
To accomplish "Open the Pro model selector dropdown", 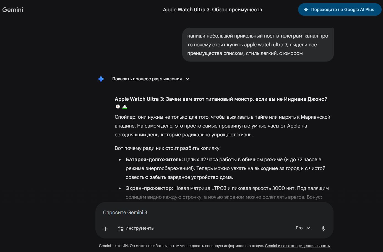I will point(303,228).
